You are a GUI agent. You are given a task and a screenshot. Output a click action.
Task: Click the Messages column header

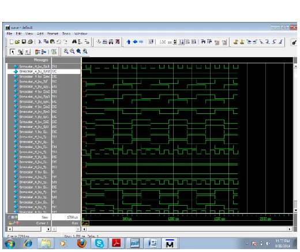(x=28, y=60)
